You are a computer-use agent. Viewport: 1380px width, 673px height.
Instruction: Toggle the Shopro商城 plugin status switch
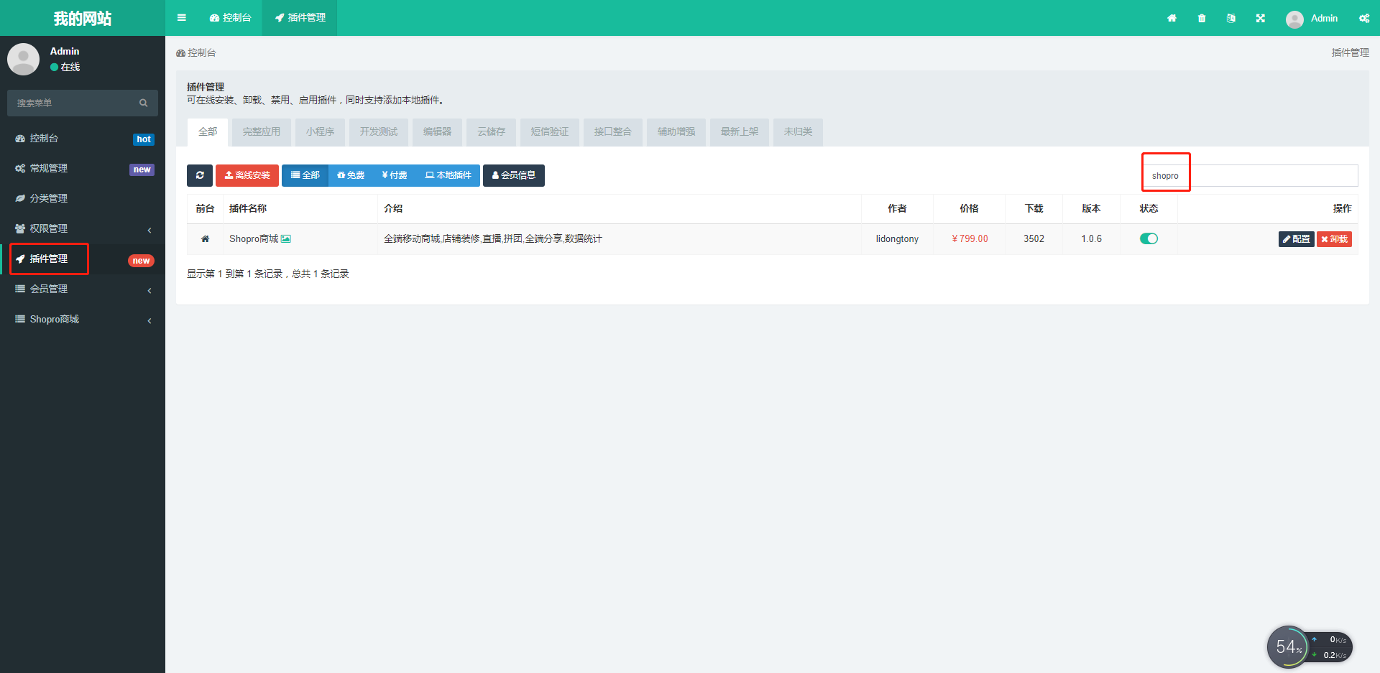tap(1149, 238)
